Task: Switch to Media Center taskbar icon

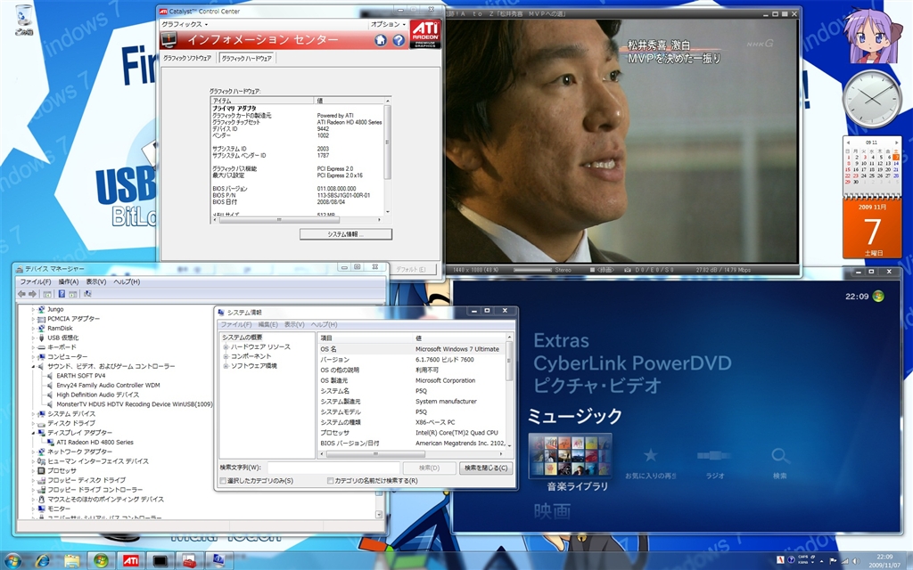Action: click(x=101, y=561)
